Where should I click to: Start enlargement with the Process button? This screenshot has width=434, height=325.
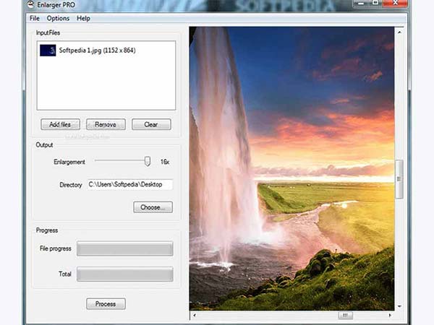[x=106, y=304]
